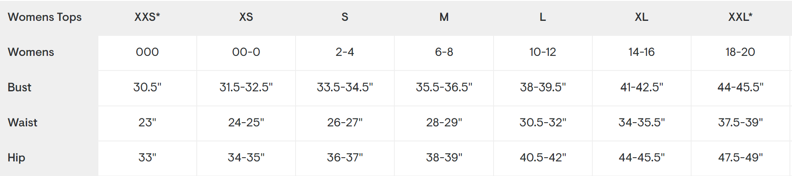The height and width of the screenshot is (176, 792).
Task: Select the 000 womens size cell
Action: 147,52
